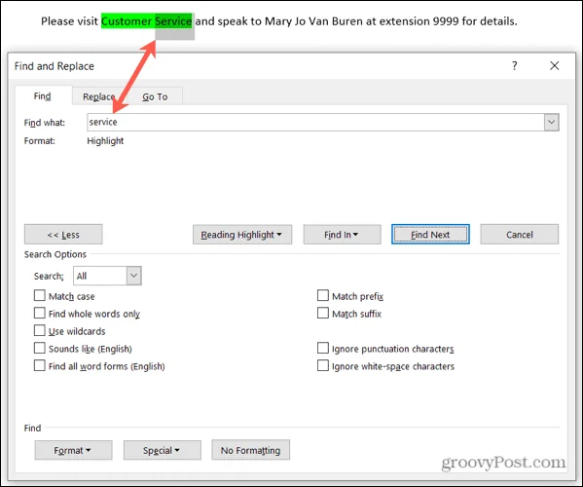
Task: Collapse options with the Less button
Action: pos(63,235)
